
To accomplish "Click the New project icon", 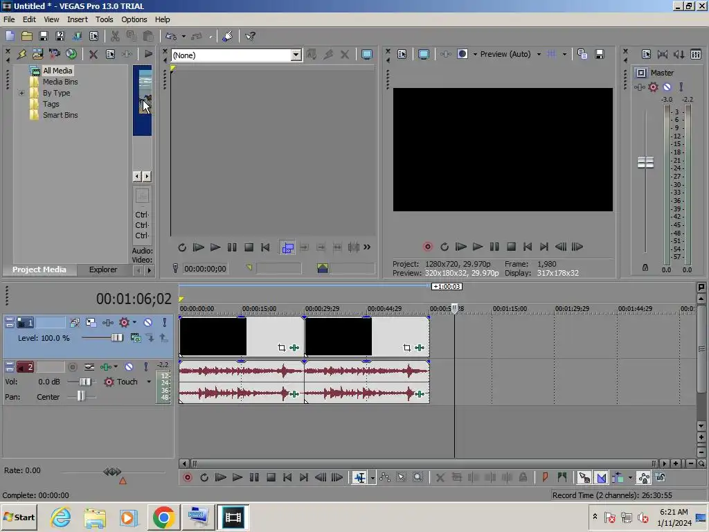I will [x=10, y=36].
